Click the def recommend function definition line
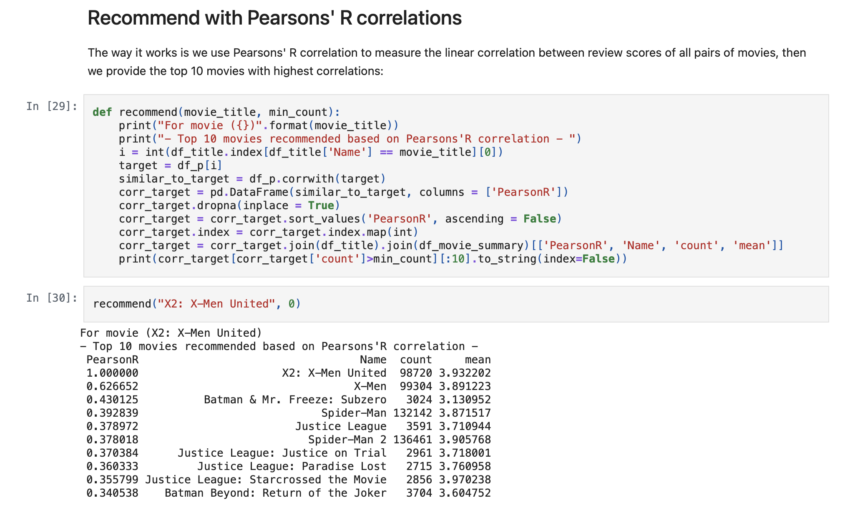Image resolution: width=845 pixels, height=505 pixels. pyautogui.click(x=216, y=112)
